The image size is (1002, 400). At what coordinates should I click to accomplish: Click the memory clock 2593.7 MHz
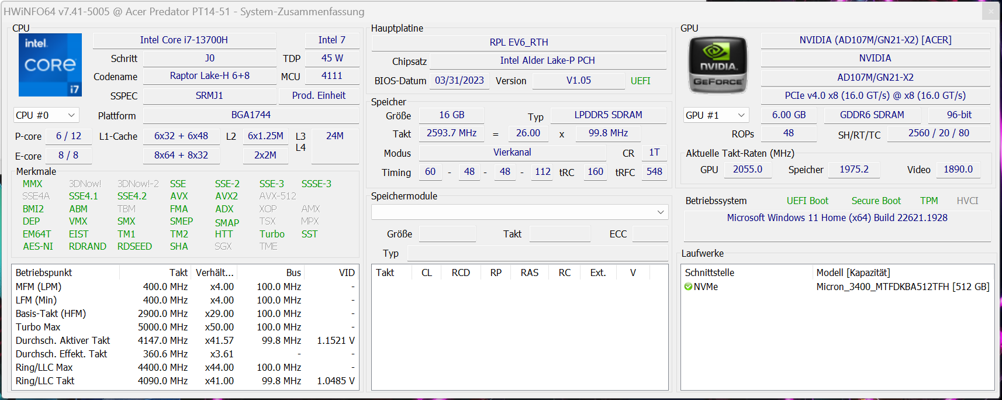pyautogui.click(x=452, y=133)
